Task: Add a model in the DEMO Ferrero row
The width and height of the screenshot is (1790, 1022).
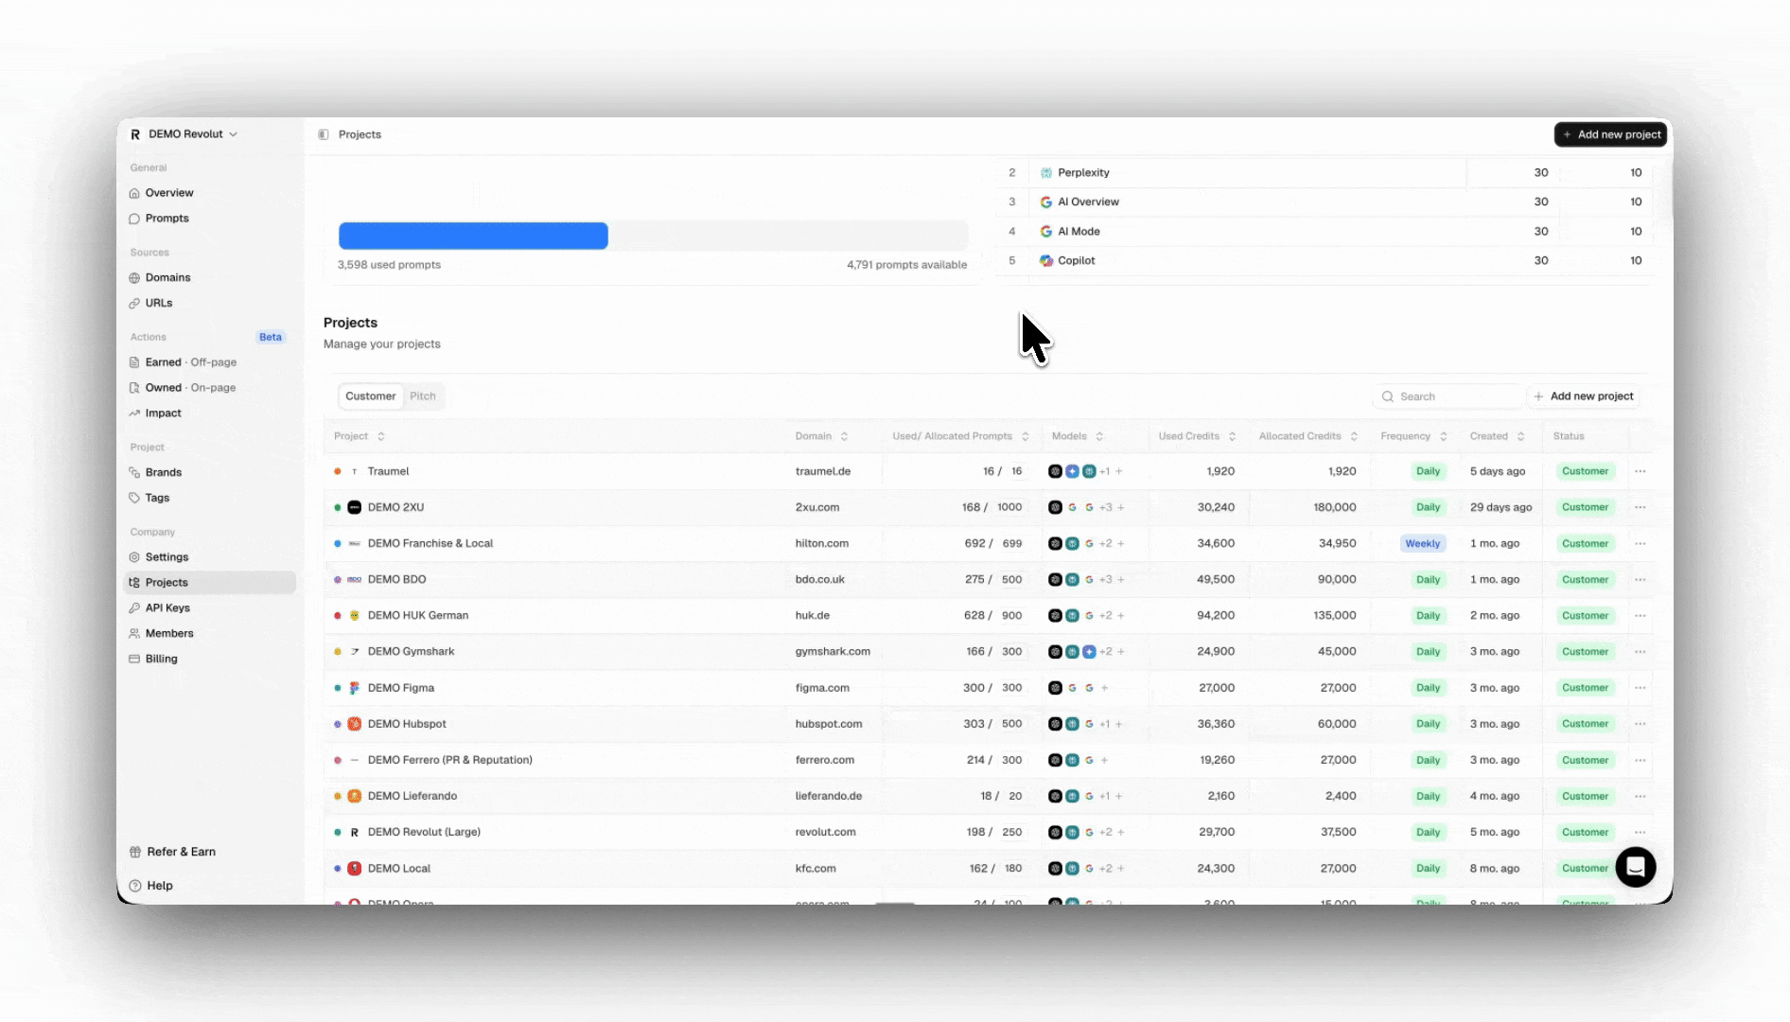Action: 1104,760
